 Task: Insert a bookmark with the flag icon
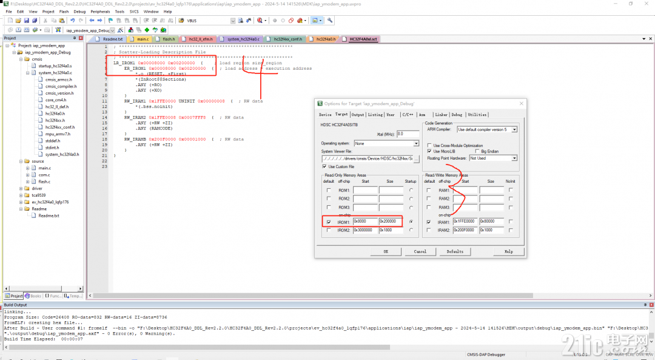coord(110,21)
